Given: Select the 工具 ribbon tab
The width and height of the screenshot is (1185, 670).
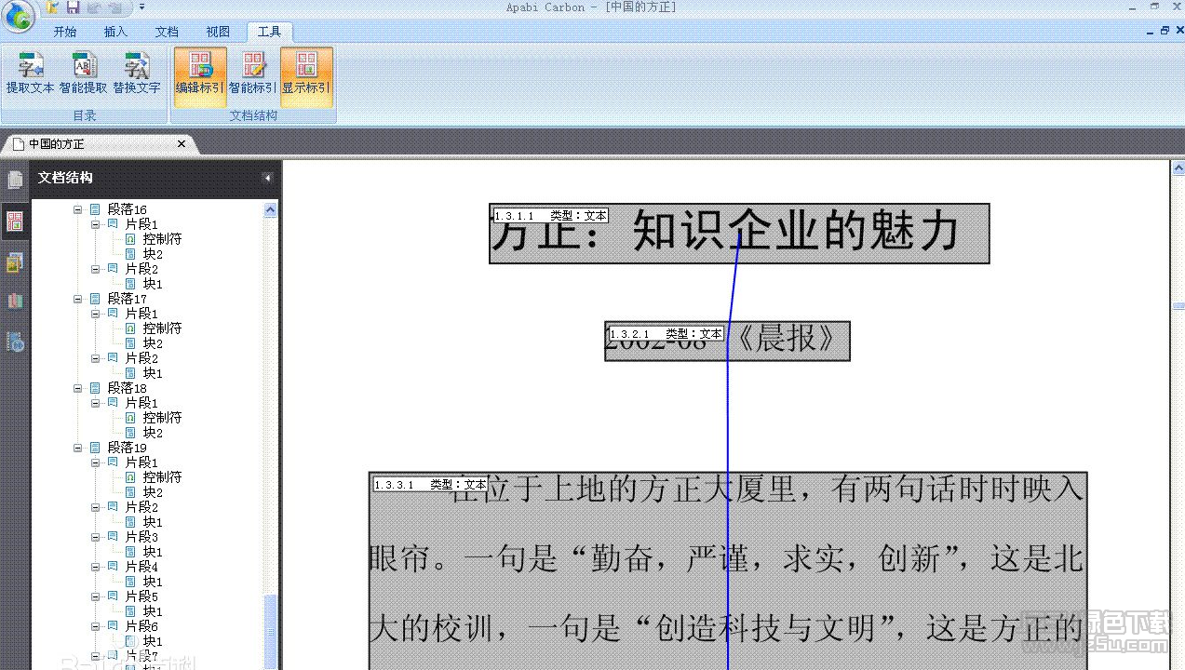Looking at the screenshot, I should pos(269,32).
